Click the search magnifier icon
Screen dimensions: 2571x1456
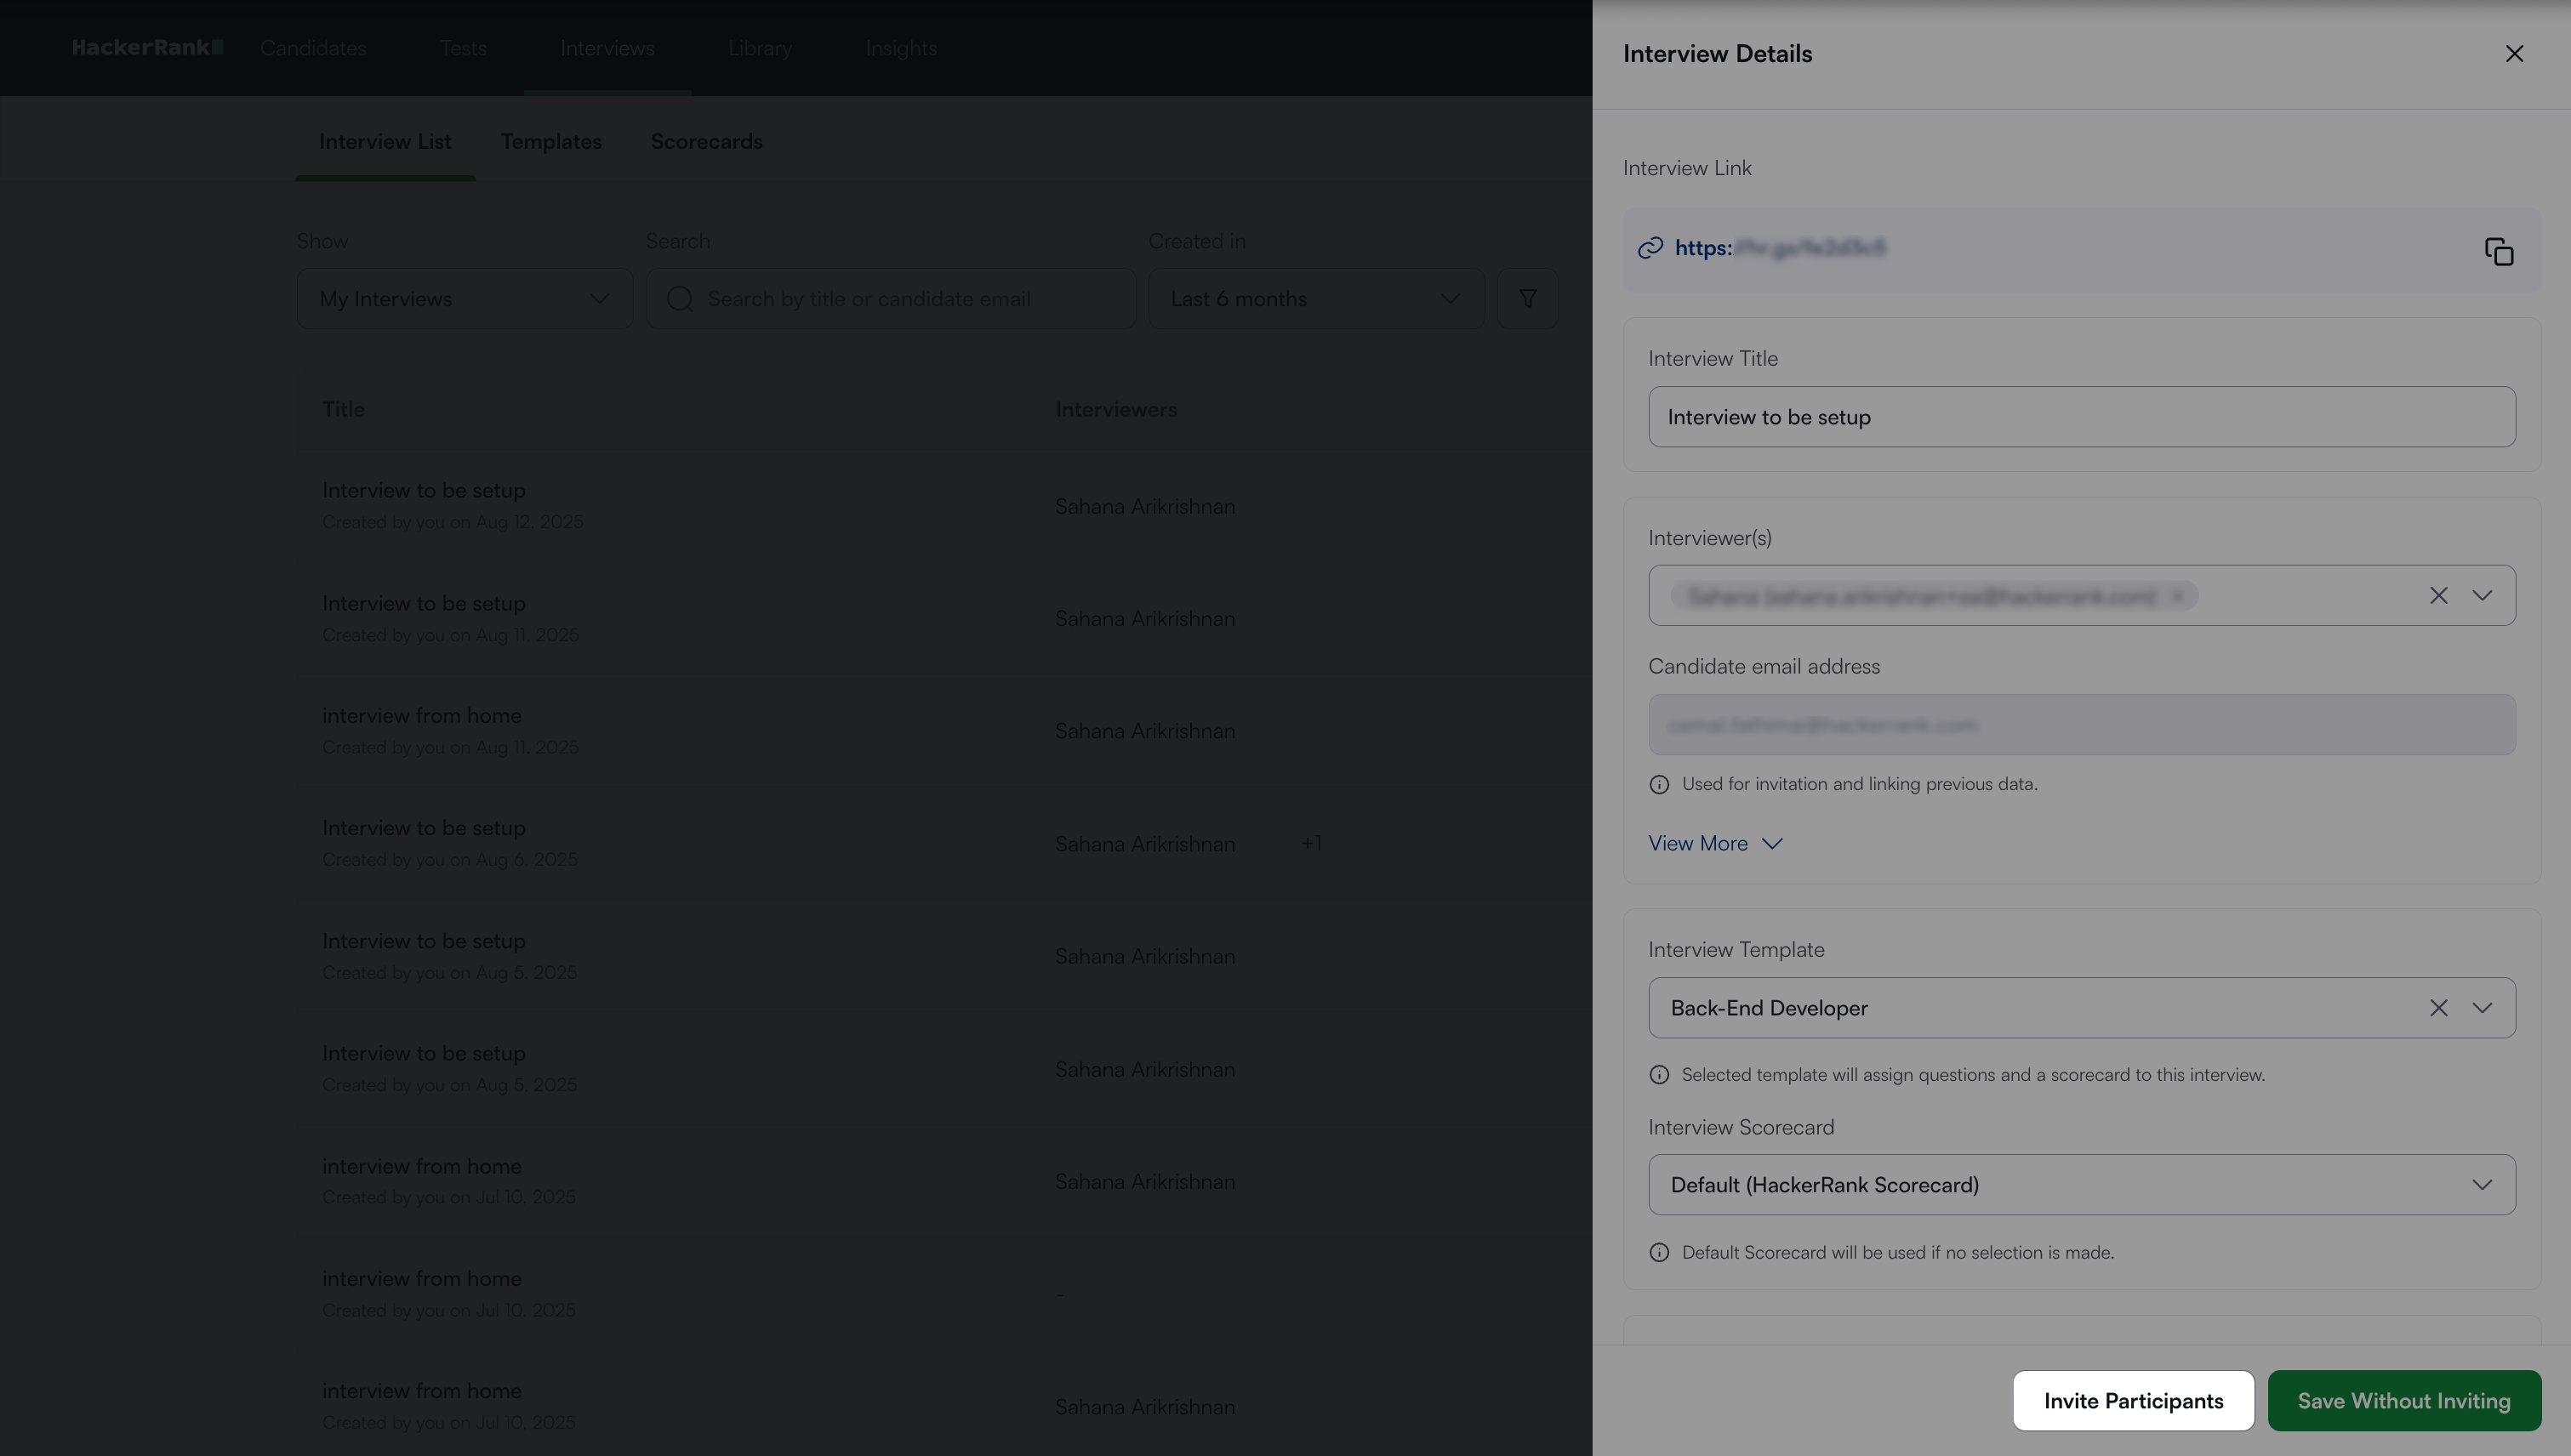click(x=681, y=299)
